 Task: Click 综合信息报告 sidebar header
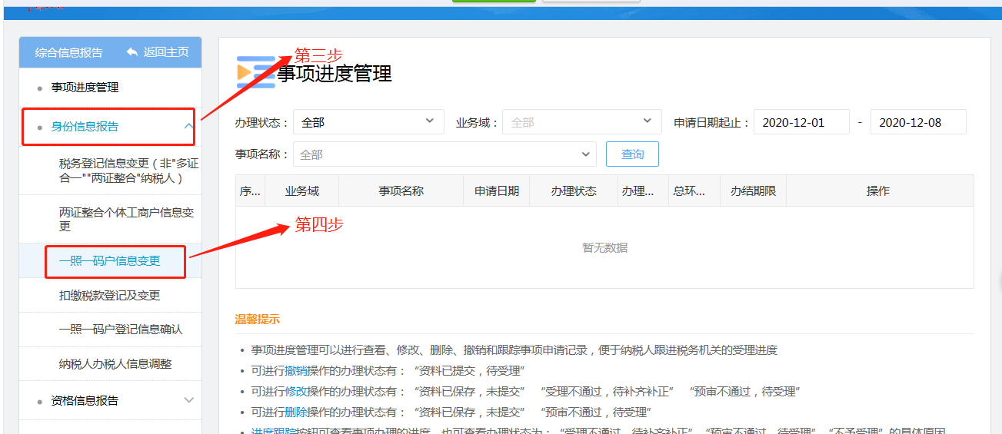click(68, 52)
